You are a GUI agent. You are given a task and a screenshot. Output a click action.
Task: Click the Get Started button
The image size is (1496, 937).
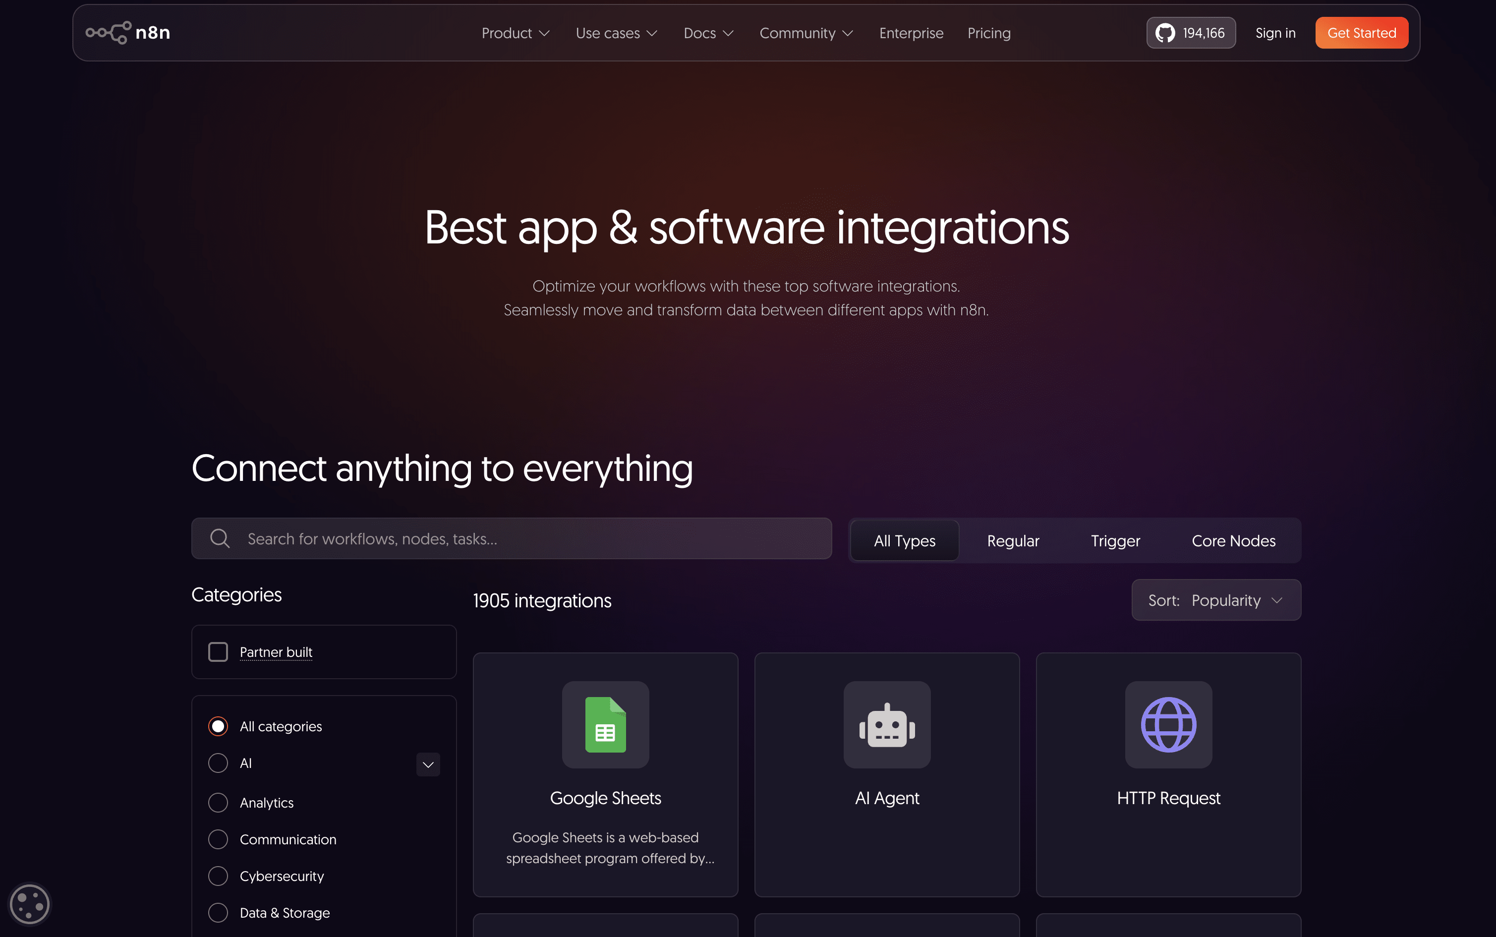click(x=1362, y=33)
